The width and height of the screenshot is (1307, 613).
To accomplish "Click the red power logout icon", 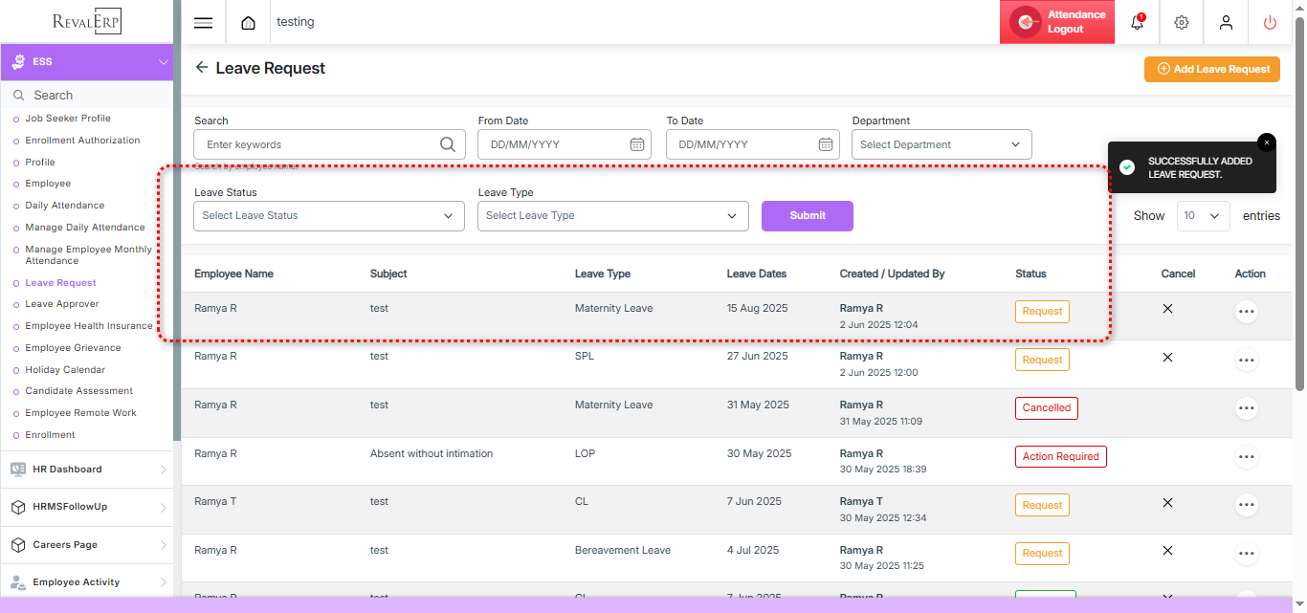I will (1270, 23).
